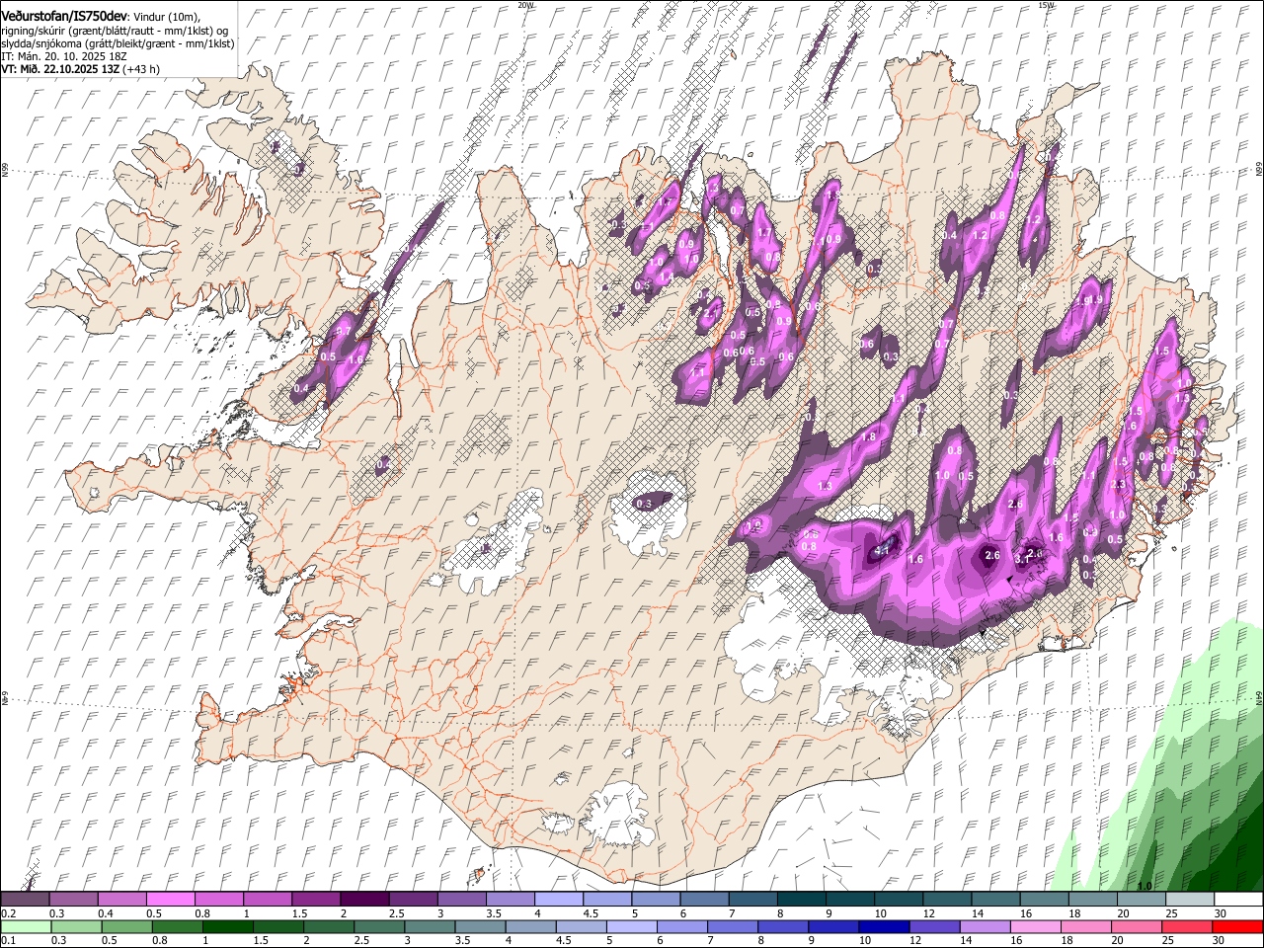Image resolution: width=1264 pixels, height=948 pixels.
Task: Click the dark plum 0.2 snow legend swatch
Action: (x=25, y=899)
